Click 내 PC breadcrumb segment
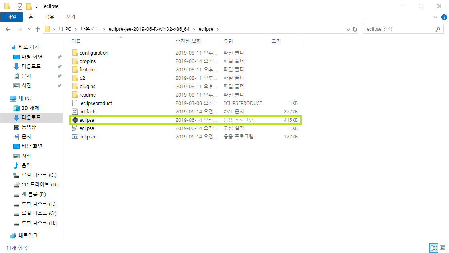The image size is (449, 253). [65, 29]
